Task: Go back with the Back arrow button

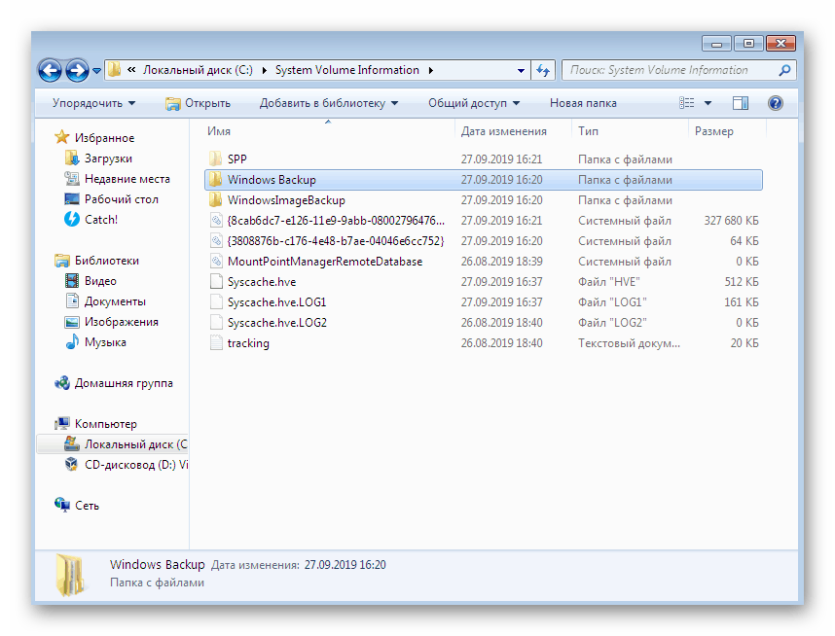Action: click(x=50, y=70)
